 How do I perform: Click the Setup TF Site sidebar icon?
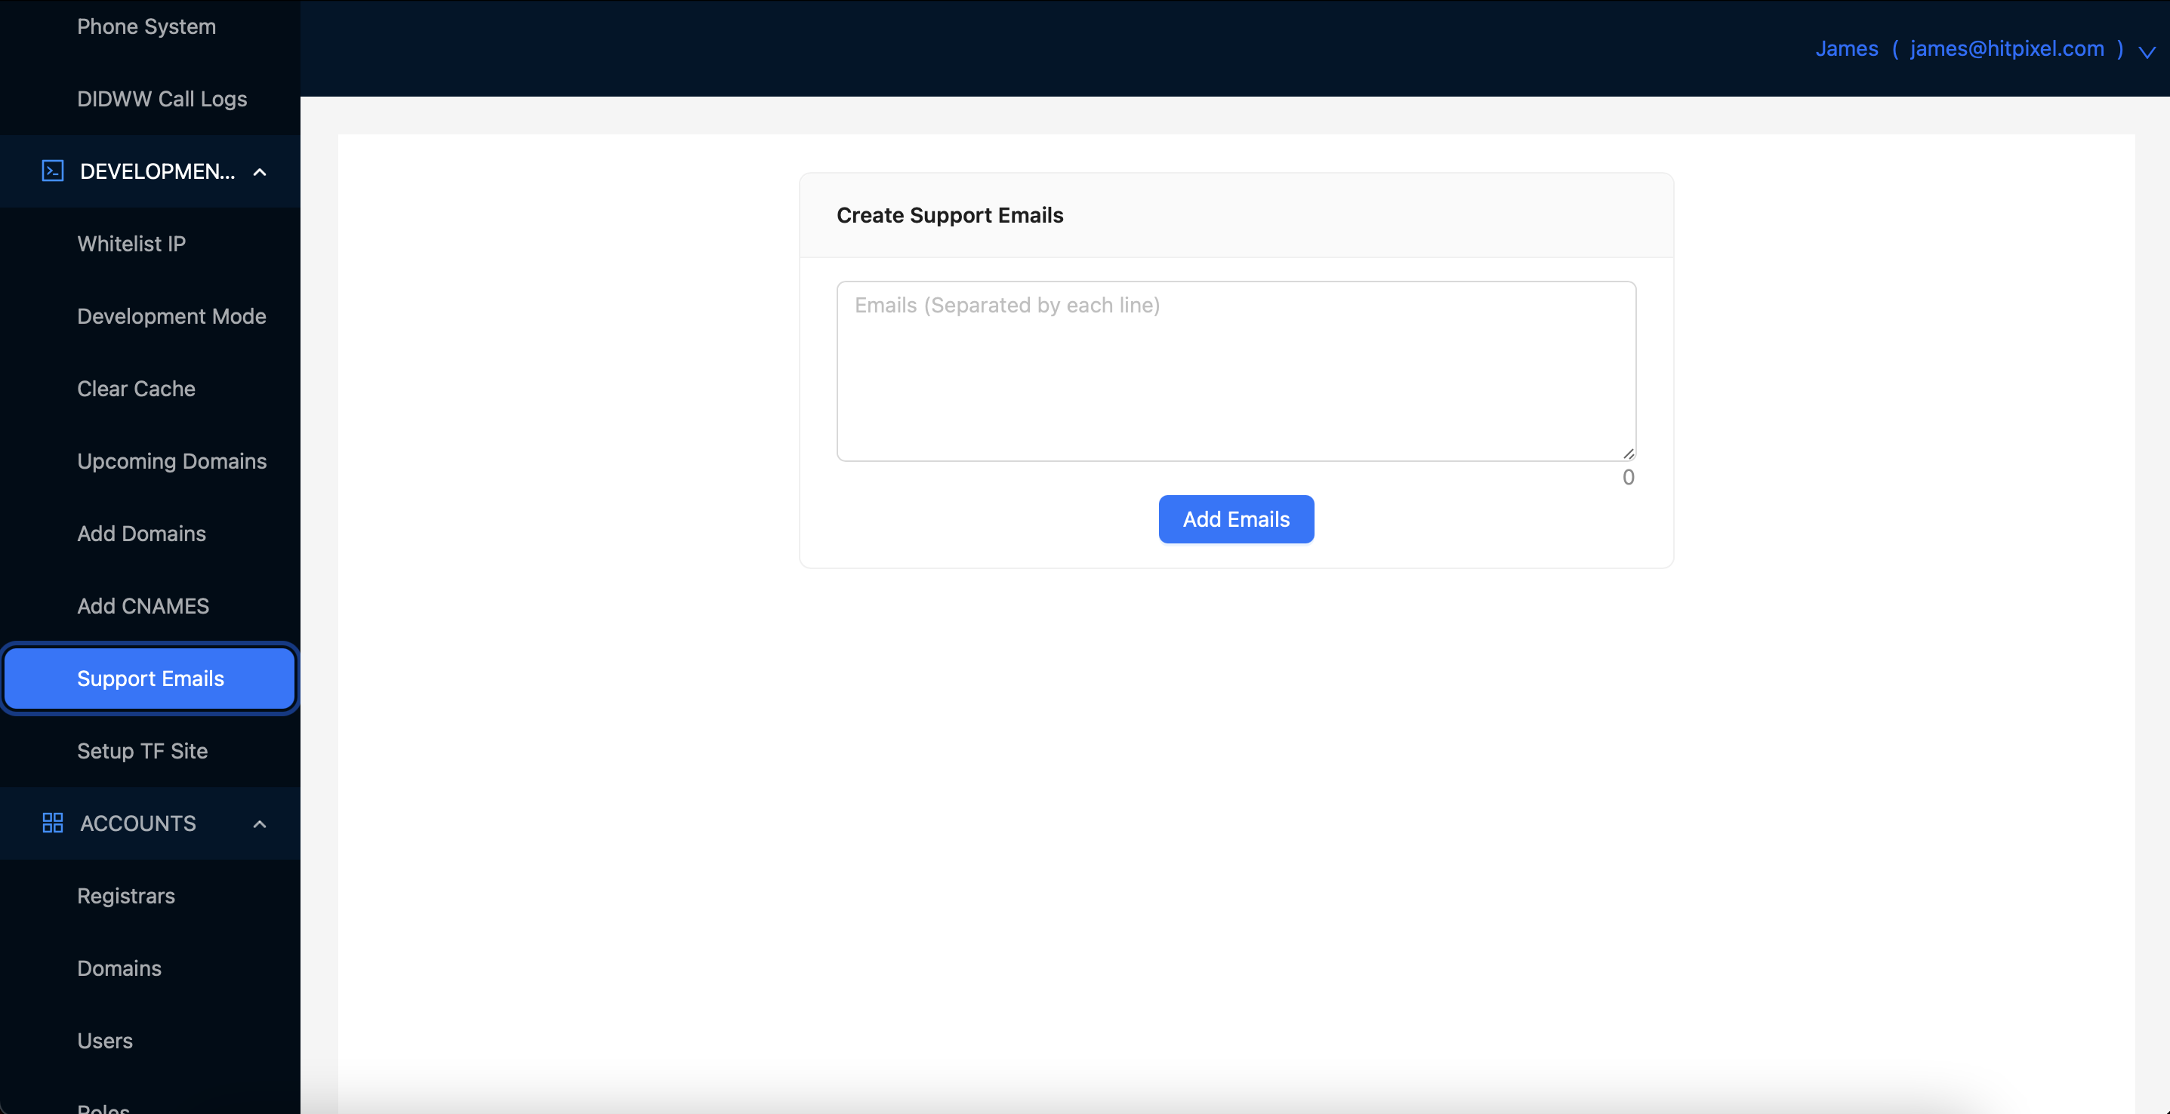(142, 750)
